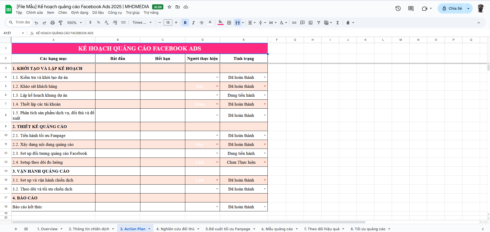Viewport: 490px width, 232px height.
Task: Open fill color picker
Action: click(x=221, y=22)
